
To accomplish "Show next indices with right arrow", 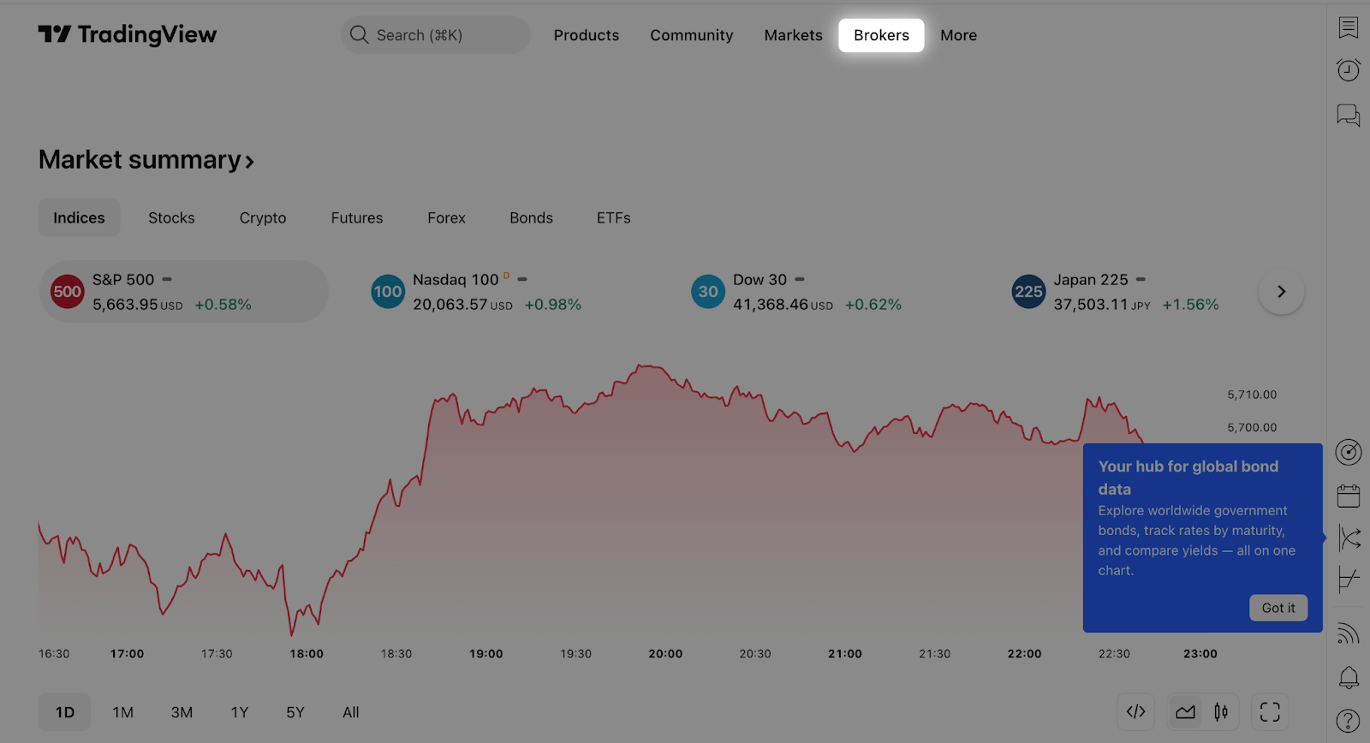I will [x=1282, y=291].
